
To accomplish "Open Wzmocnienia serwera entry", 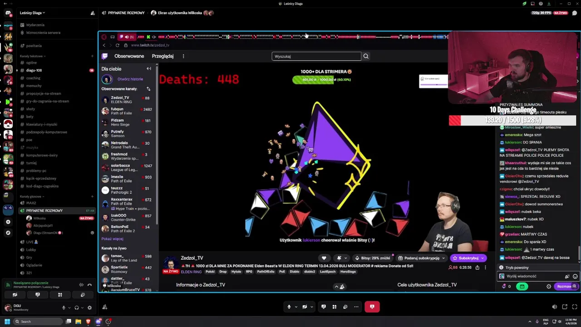I will [x=43, y=33].
